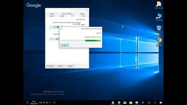Screen dimensions: 187x105
Task: Select the My Documents desktop icon
Action: 159,5
